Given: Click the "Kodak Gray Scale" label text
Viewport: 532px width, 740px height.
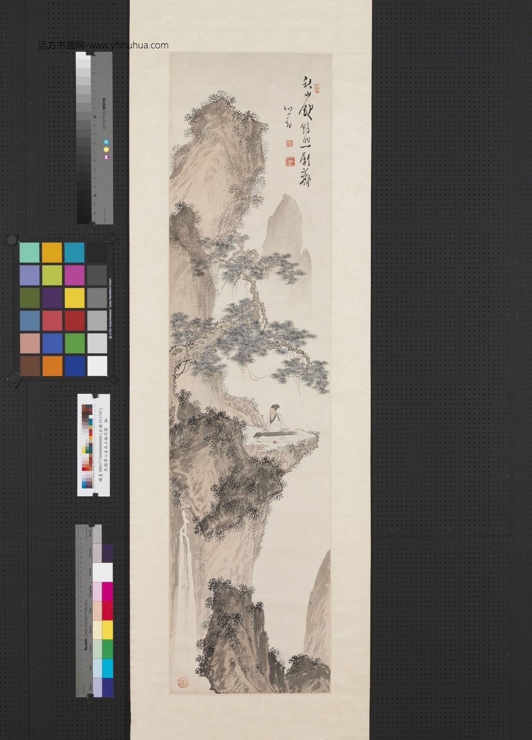Looking at the screenshot, I should coord(104,113).
